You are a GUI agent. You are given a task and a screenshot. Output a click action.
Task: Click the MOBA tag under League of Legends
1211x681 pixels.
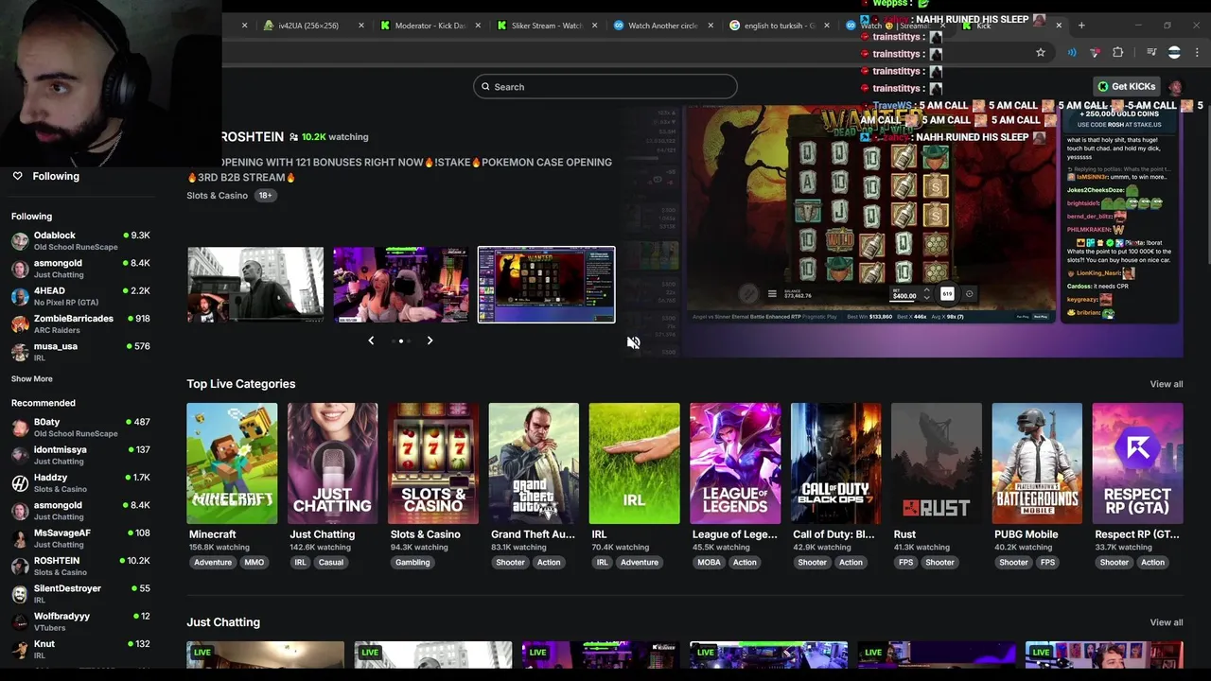(709, 563)
